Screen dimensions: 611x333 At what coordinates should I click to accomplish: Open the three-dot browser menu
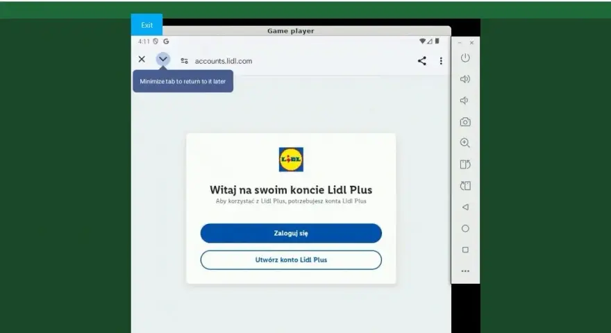pyautogui.click(x=441, y=61)
